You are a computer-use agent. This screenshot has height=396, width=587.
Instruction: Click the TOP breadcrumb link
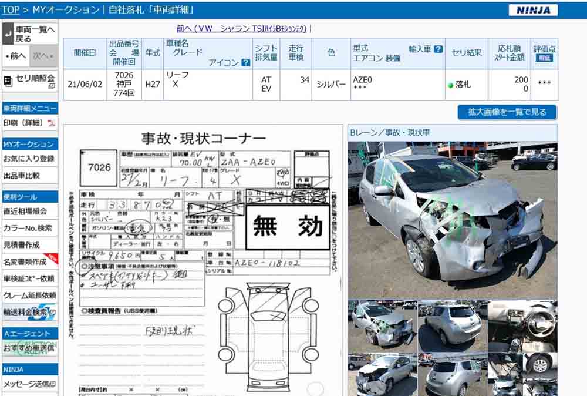coord(10,9)
